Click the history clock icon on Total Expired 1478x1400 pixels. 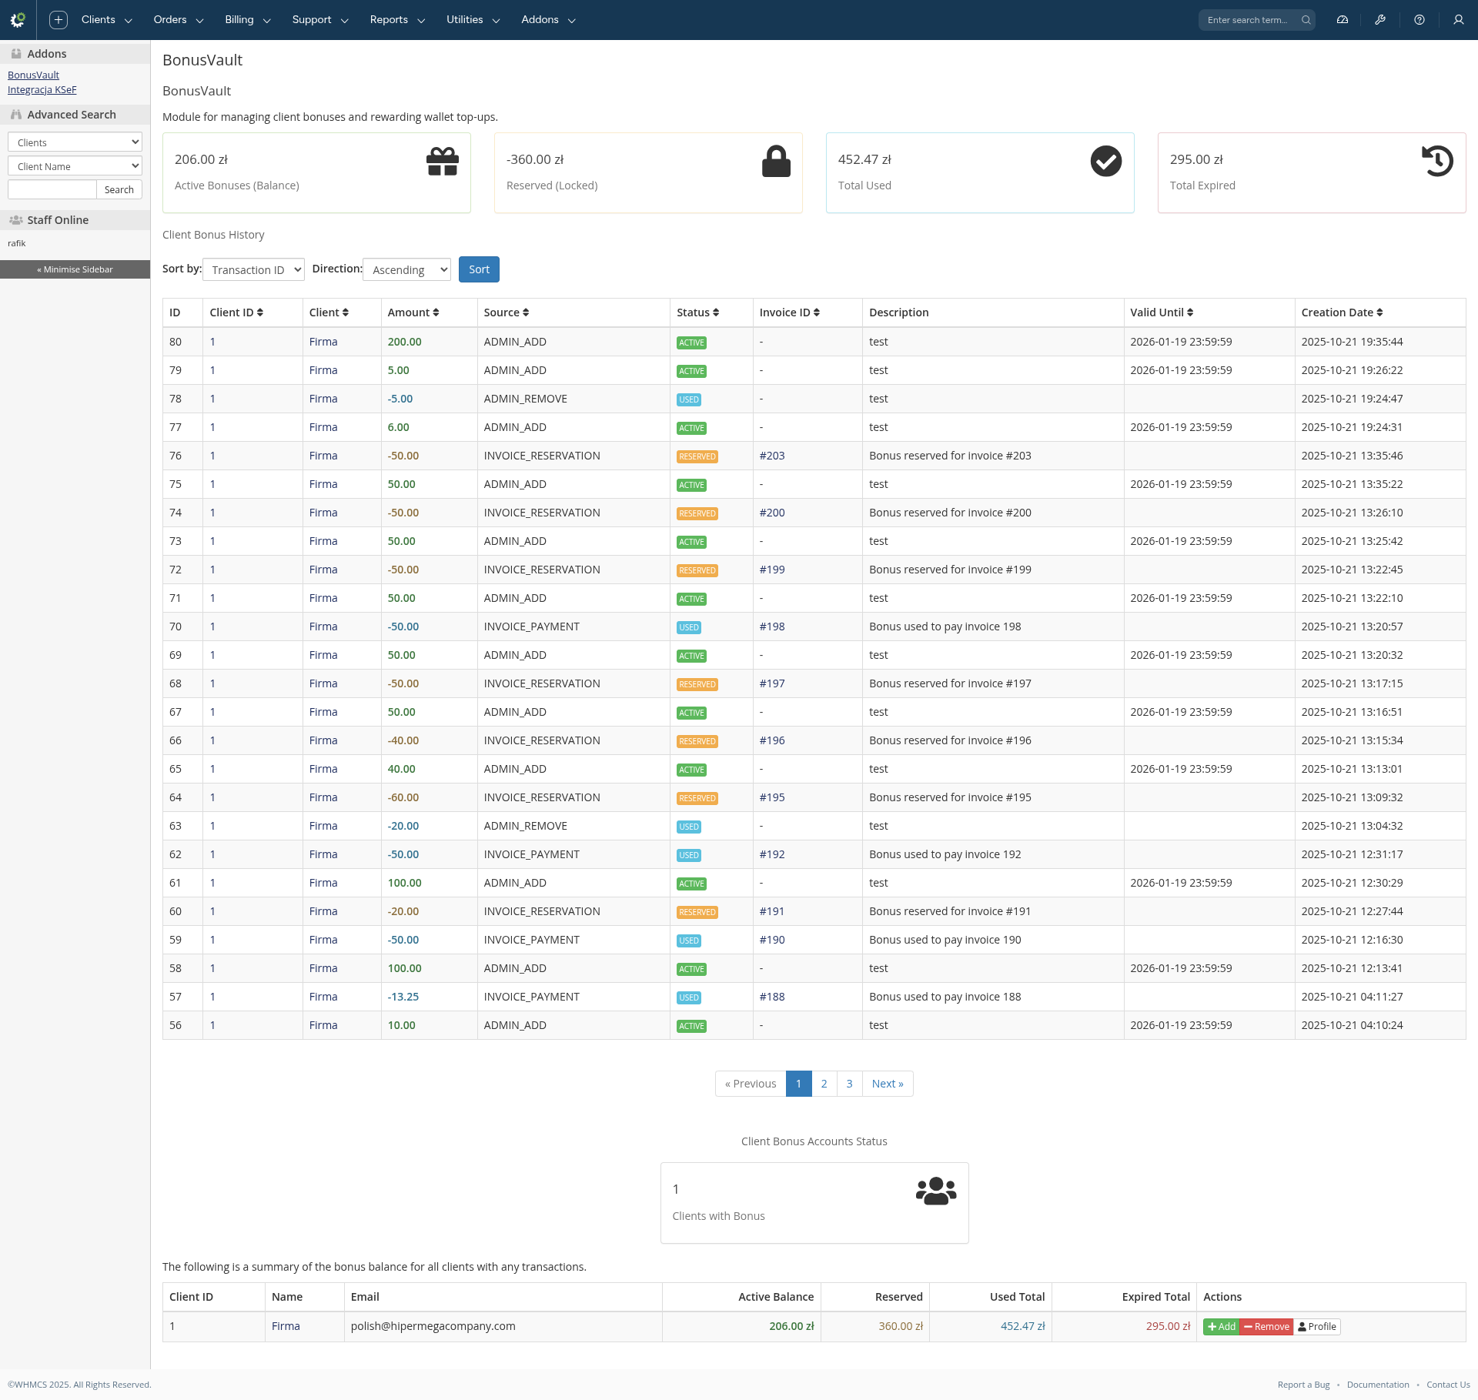point(1437,162)
